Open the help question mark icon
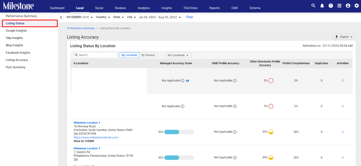The image size is (361, 166). click(331, 6)
